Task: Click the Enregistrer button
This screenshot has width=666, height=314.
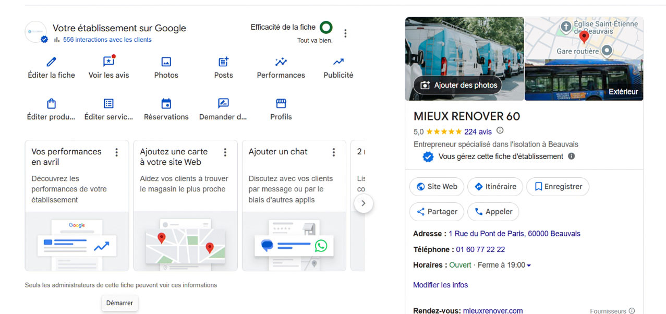Action: pyautogui.click(x=558, y=187)
